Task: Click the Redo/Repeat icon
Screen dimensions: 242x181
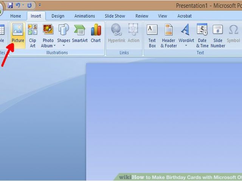Action: tap(29, 6)
